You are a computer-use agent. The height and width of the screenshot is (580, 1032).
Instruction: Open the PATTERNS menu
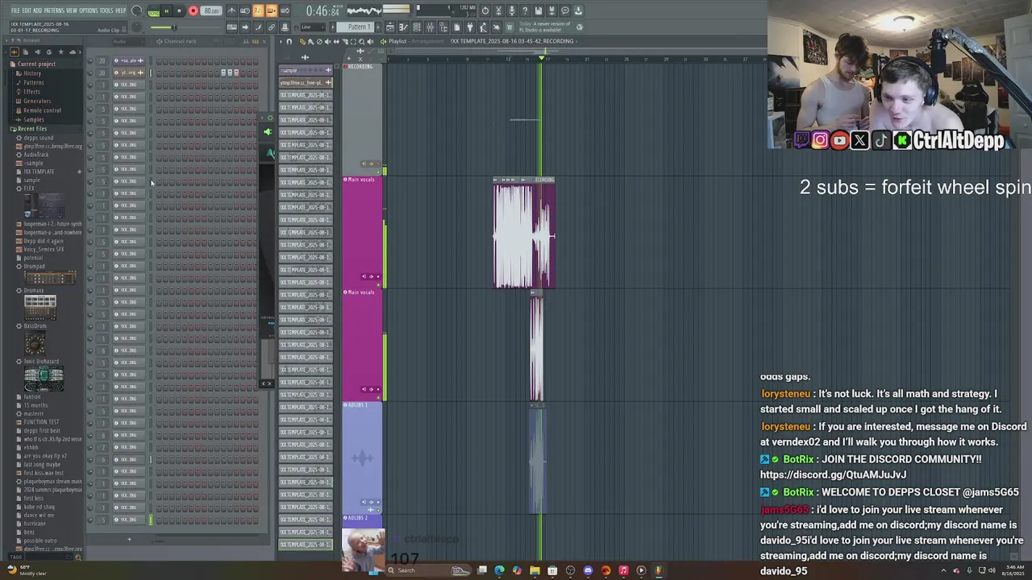[x=54, y=10]
